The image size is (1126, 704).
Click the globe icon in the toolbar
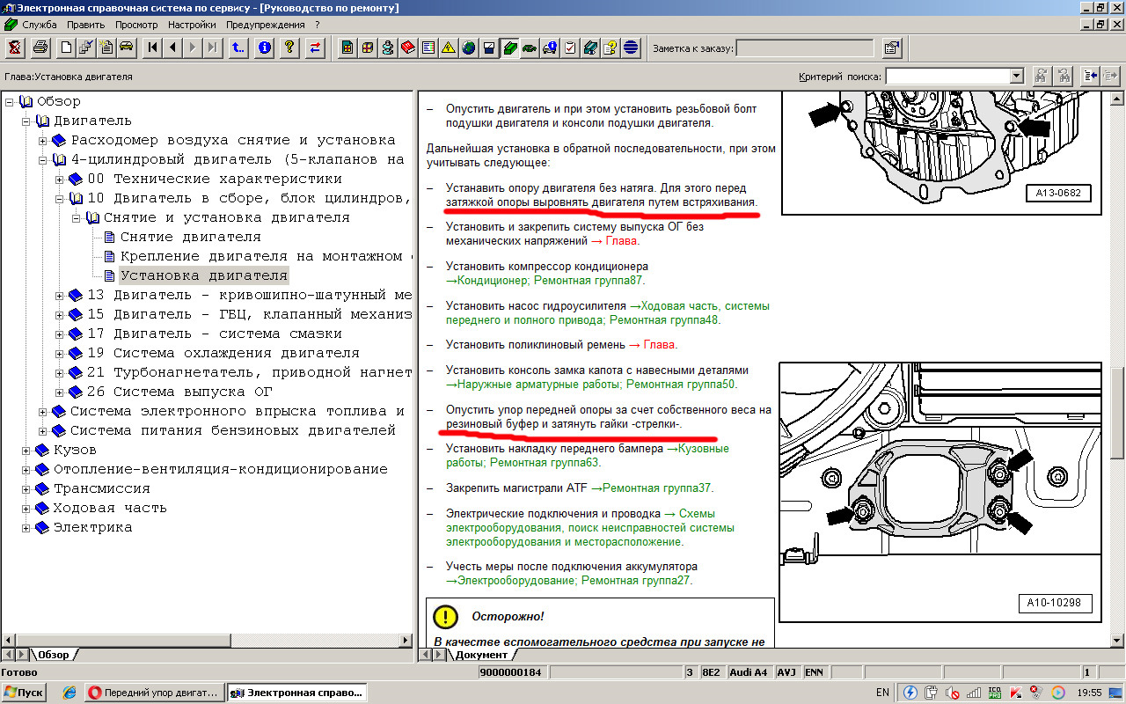[468, 48]
